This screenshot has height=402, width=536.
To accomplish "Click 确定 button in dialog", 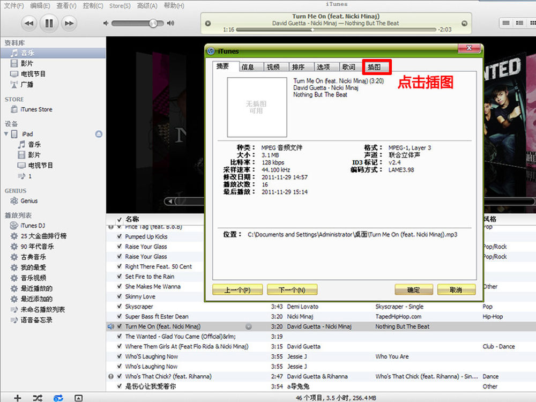I will tap(414, 290).
